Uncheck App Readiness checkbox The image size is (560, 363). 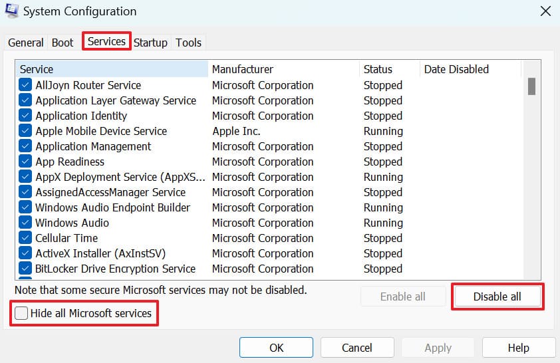(25, 162)
